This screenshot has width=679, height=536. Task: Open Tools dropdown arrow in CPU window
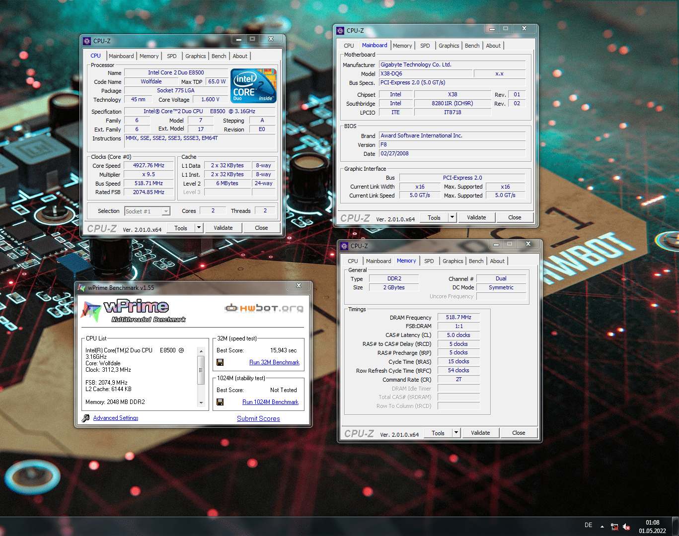coord(199,228)
